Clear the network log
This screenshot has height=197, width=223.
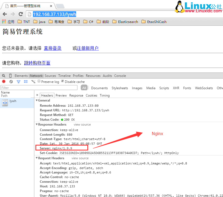click(11, 82)
